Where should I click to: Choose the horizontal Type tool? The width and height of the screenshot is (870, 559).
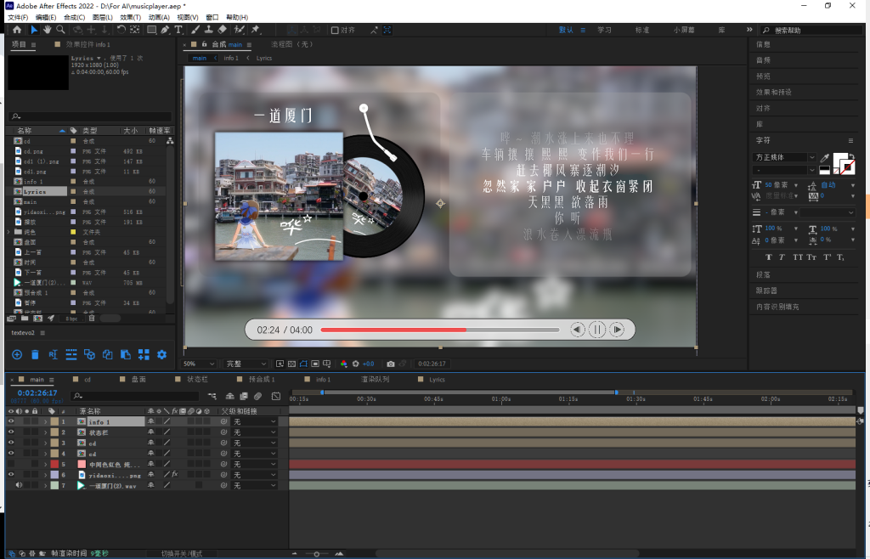[178, 30]
